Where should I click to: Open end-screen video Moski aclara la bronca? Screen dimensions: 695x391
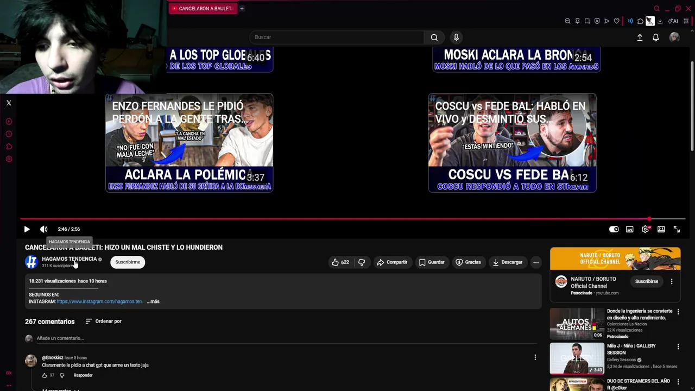(x=516, y=59)
